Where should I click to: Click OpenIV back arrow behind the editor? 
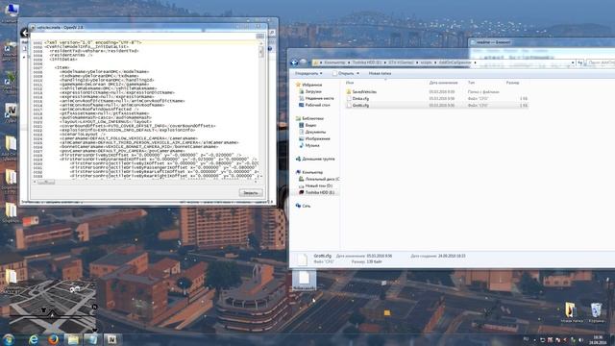pyautogui.click(x=25, y=33)
